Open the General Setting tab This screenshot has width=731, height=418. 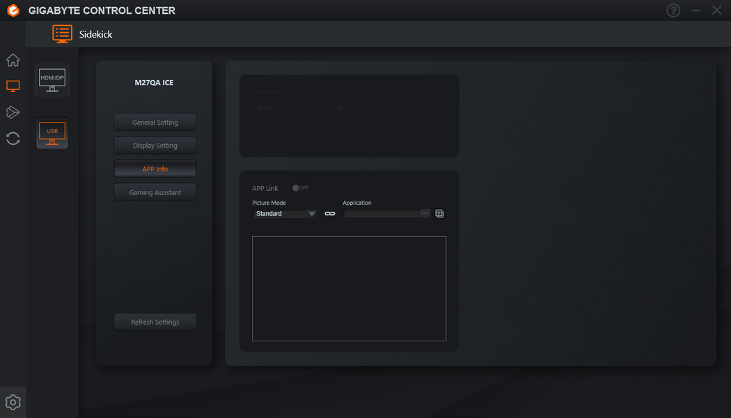pyautogui.click(x=155, y=122)
